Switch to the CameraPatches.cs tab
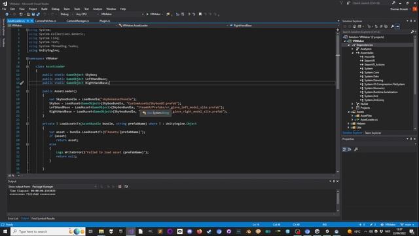This screenshot has height=236, width=419. point(45,20)
